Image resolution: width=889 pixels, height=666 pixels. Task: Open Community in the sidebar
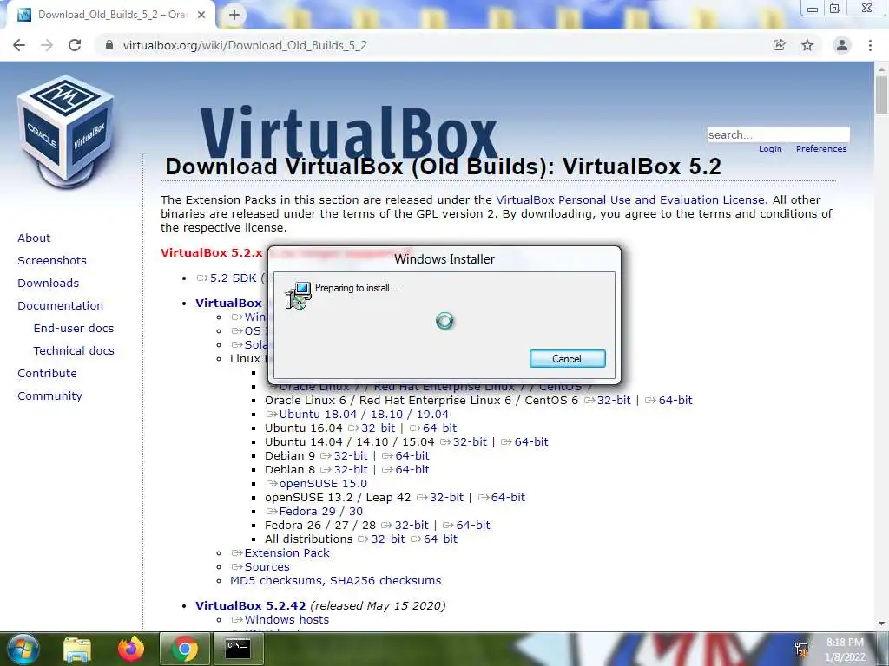point(49,396)
